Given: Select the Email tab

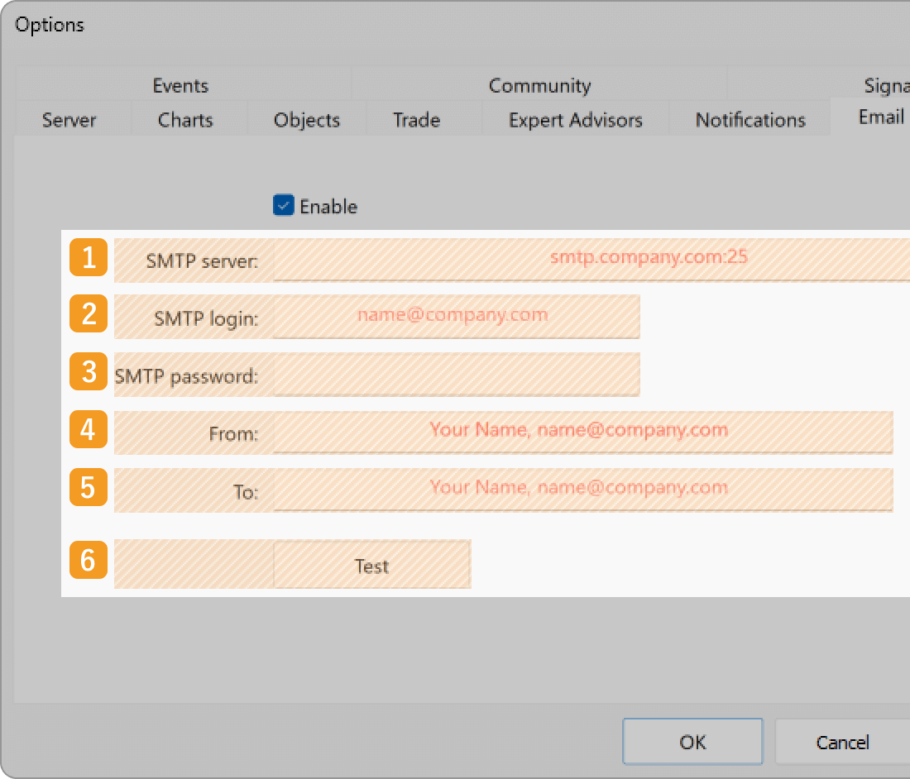Looking at the screenshot, I should point(881,117).
